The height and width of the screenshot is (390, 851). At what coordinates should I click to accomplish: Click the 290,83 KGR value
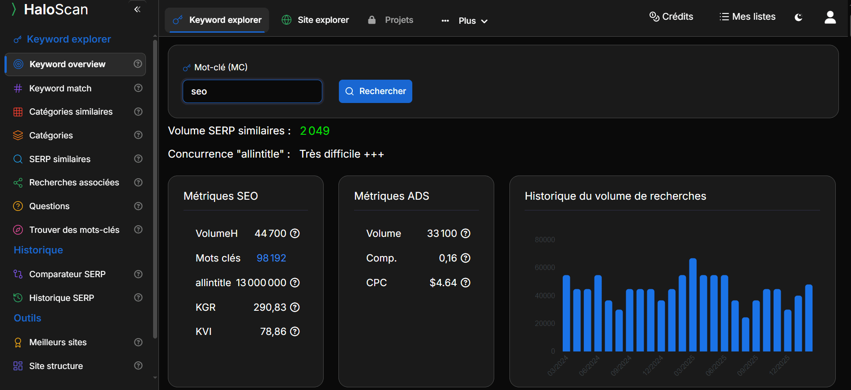point(270,307)
